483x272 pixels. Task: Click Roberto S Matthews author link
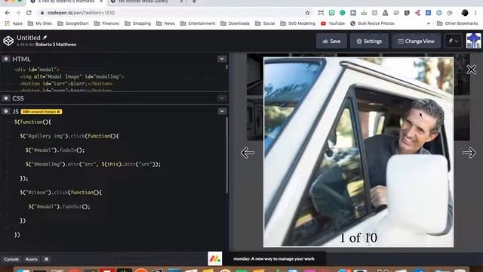point(56,45)
